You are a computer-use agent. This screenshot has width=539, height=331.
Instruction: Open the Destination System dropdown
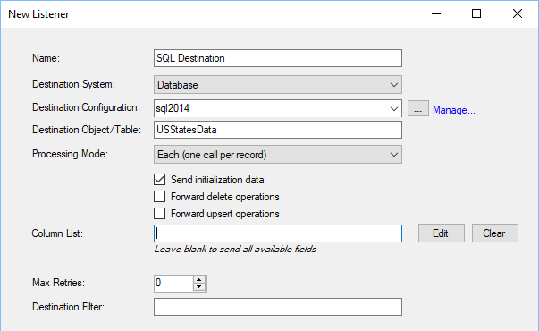click(x=278, y=85)
